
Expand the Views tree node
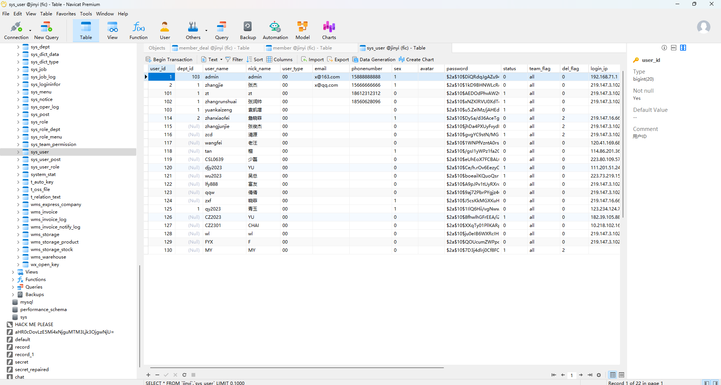coord(13,272)
